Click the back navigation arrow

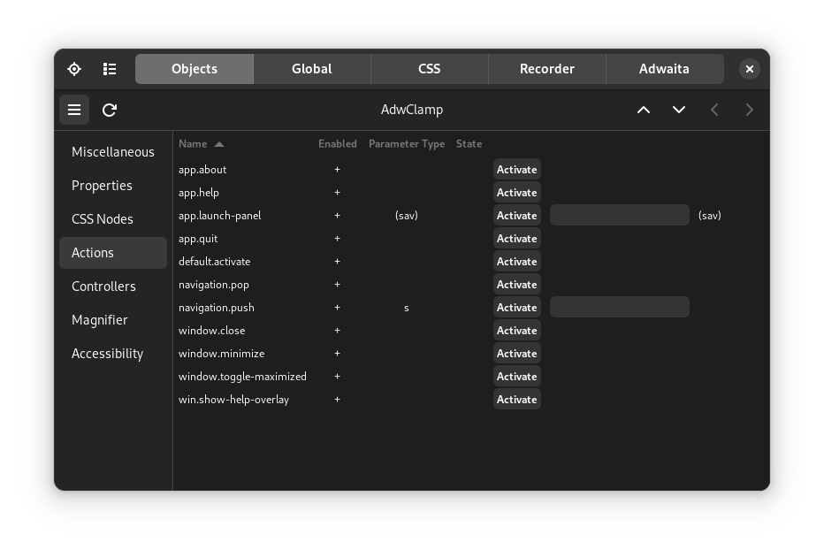tap(714, 109)
